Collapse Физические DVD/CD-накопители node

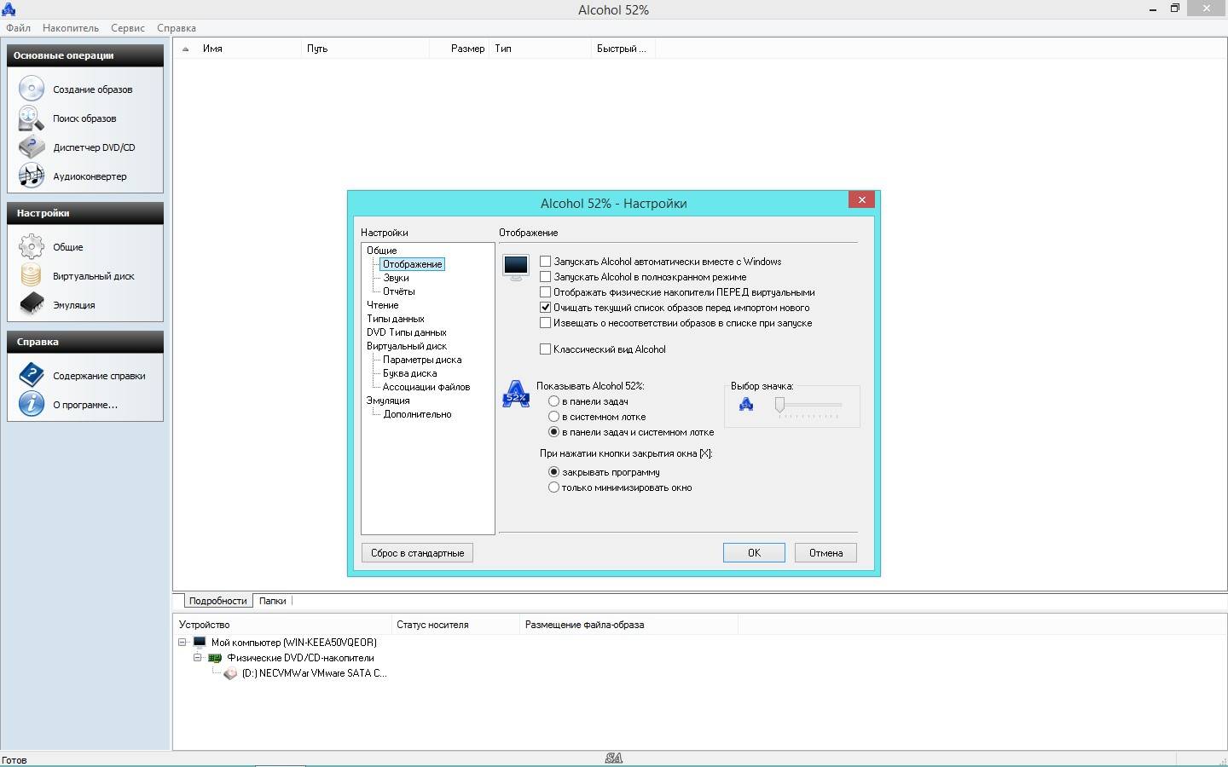coord(198,657)
